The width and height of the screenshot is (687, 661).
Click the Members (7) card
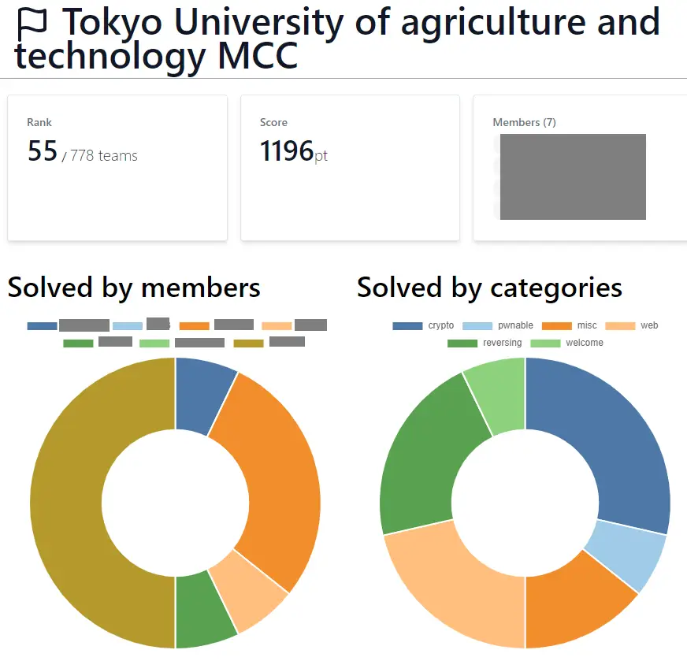click(x=580, y=168)
